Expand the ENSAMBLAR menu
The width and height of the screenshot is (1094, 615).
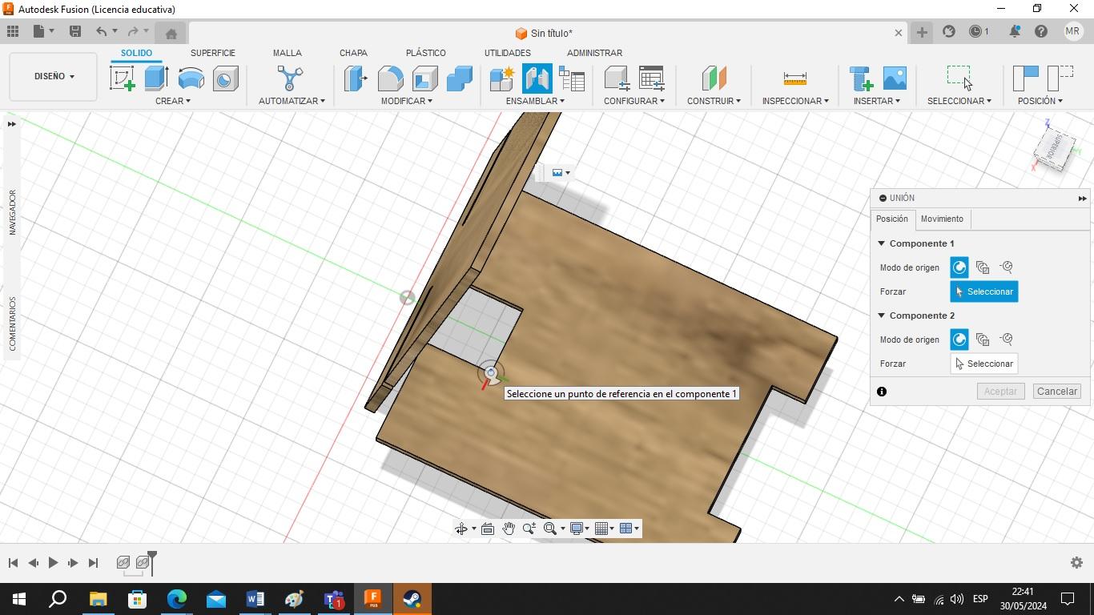pyautogui.click(x=535, y=101)
